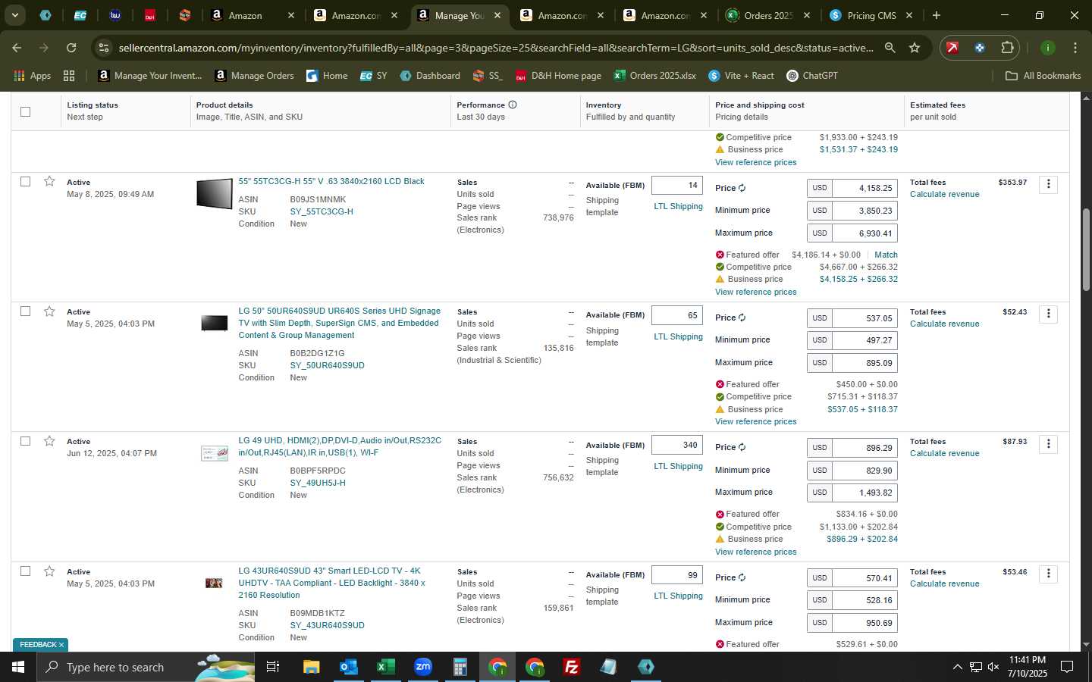
Task: Tick the select-all checkbox in table header
Action: pyautogui.click(x=25, y=111)
